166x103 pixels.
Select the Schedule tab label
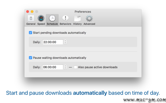pyautogui.click(x=52, y=24)
